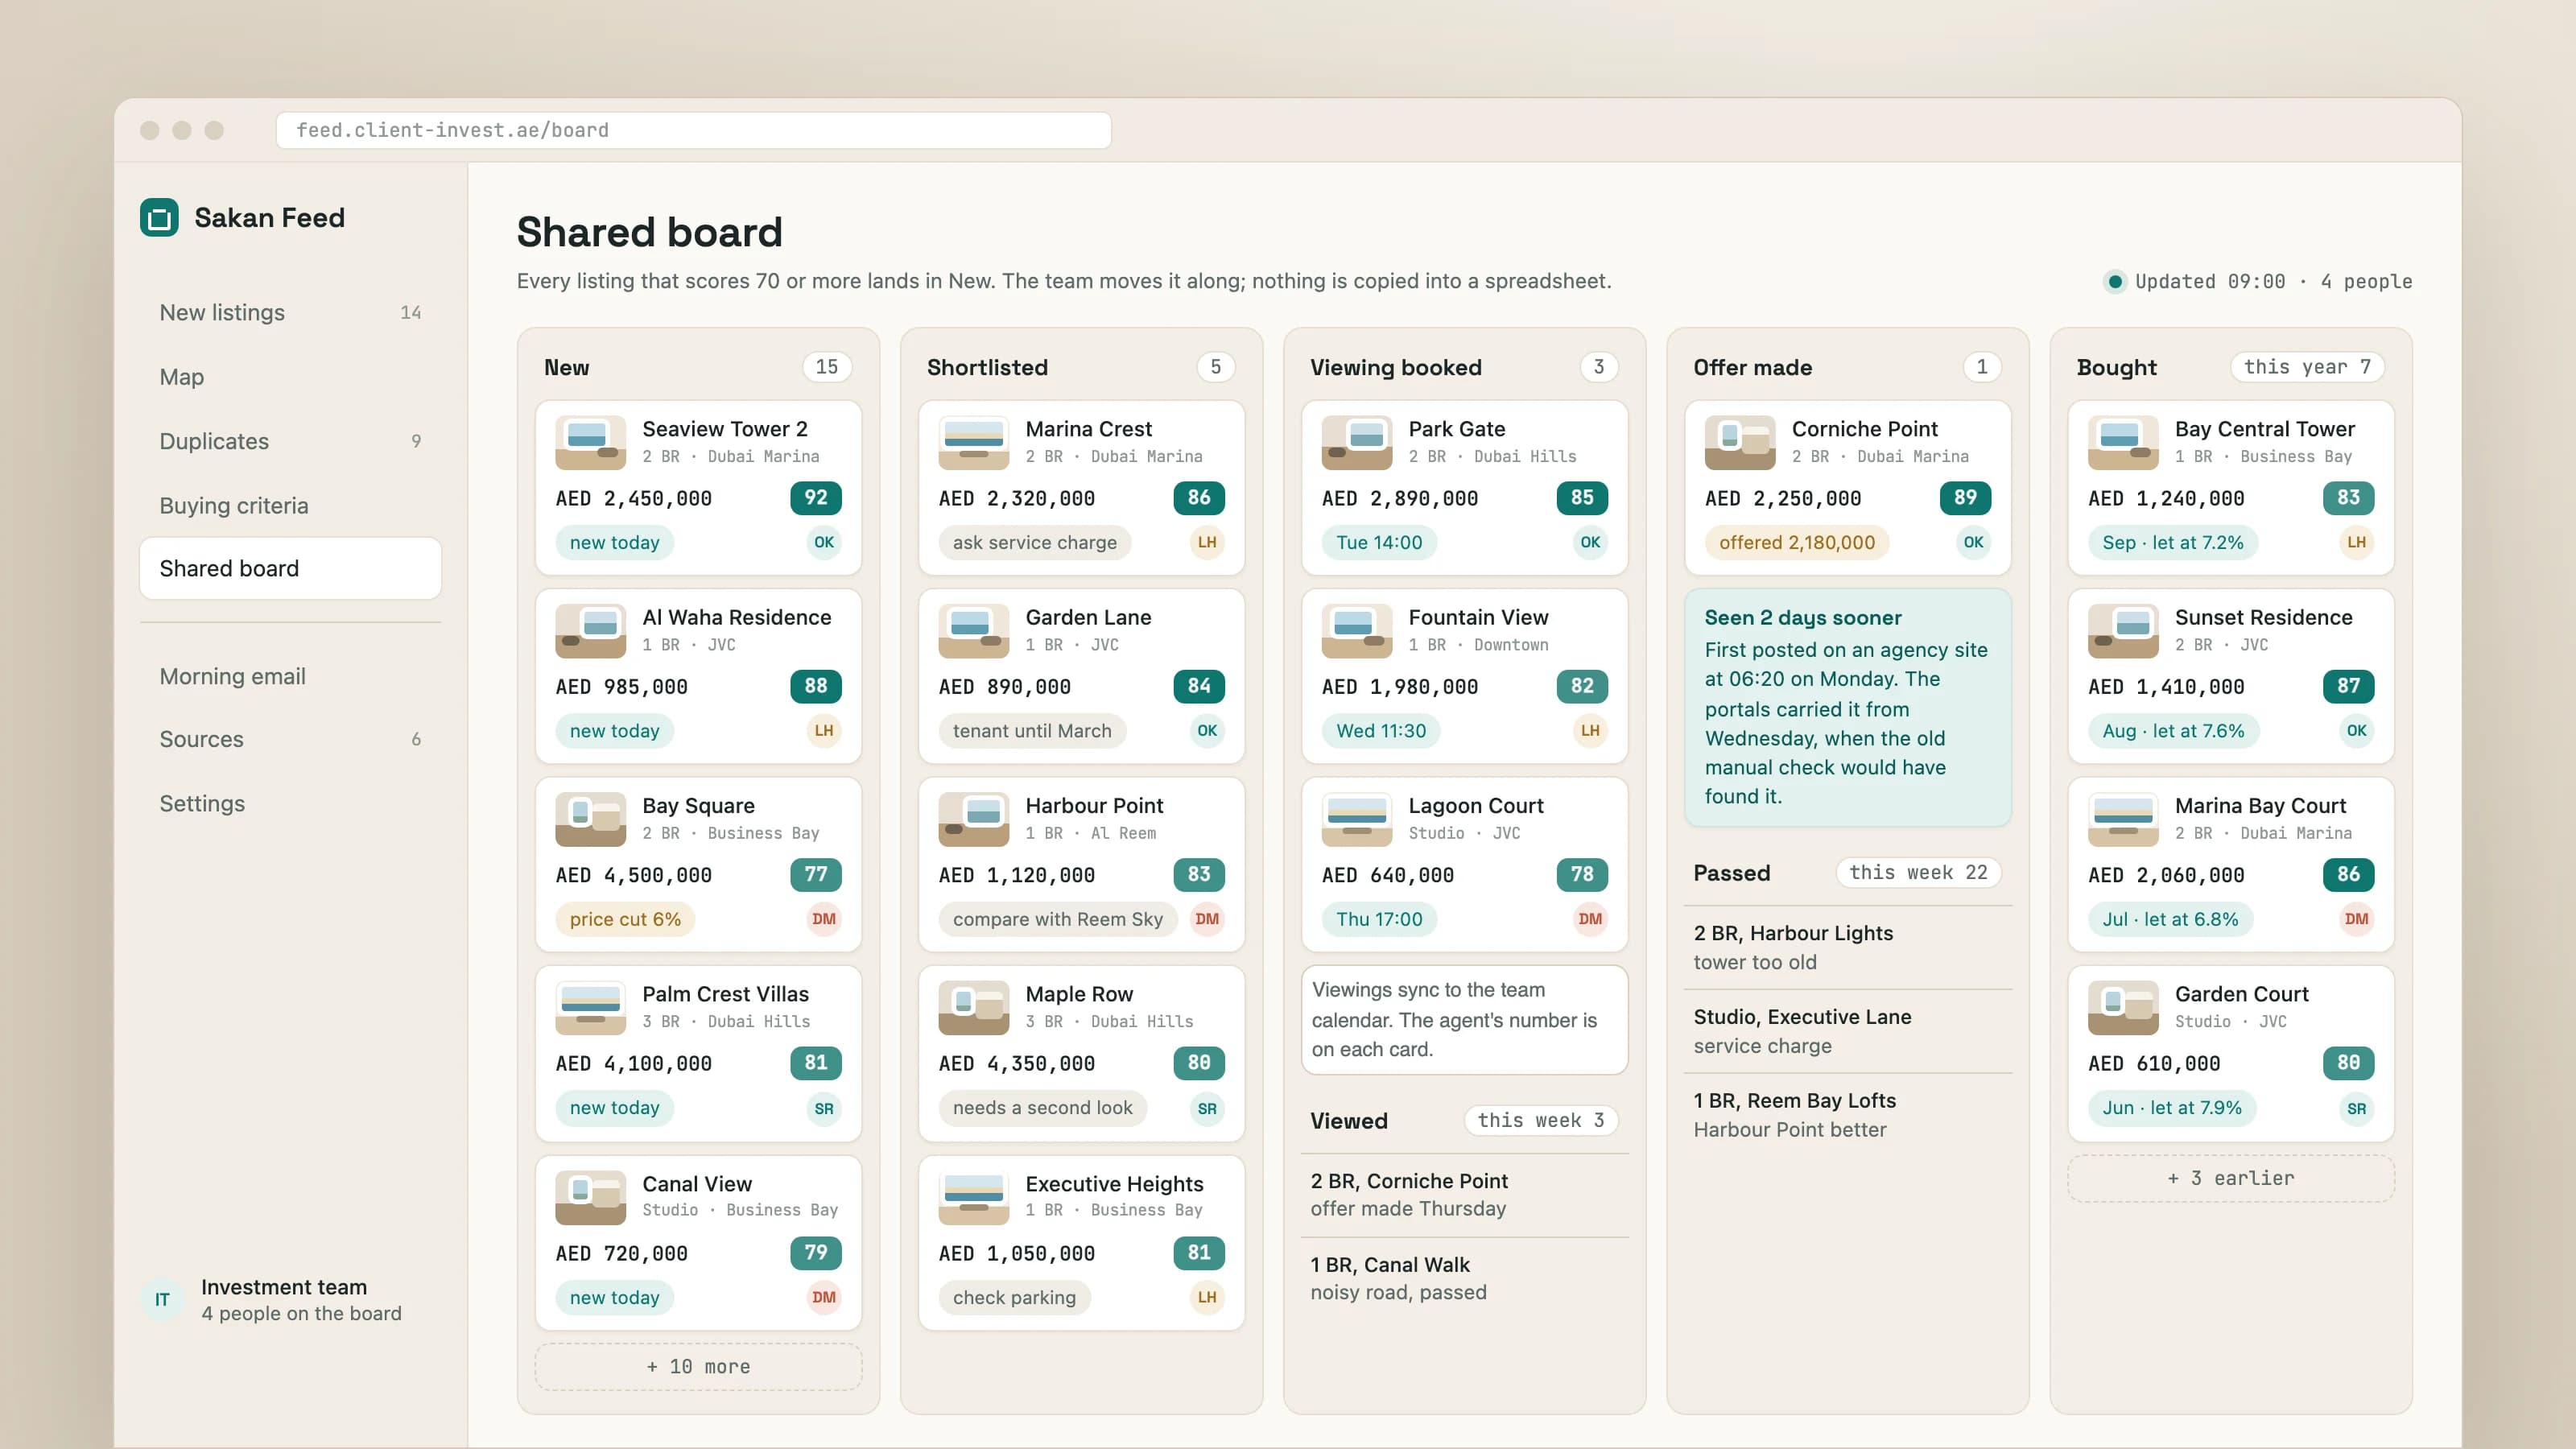The height and width of the screenshot is (1449, 2576).
Task: Click 'price cut 6%' tag on Bay Square
Action: coord(625,919)
